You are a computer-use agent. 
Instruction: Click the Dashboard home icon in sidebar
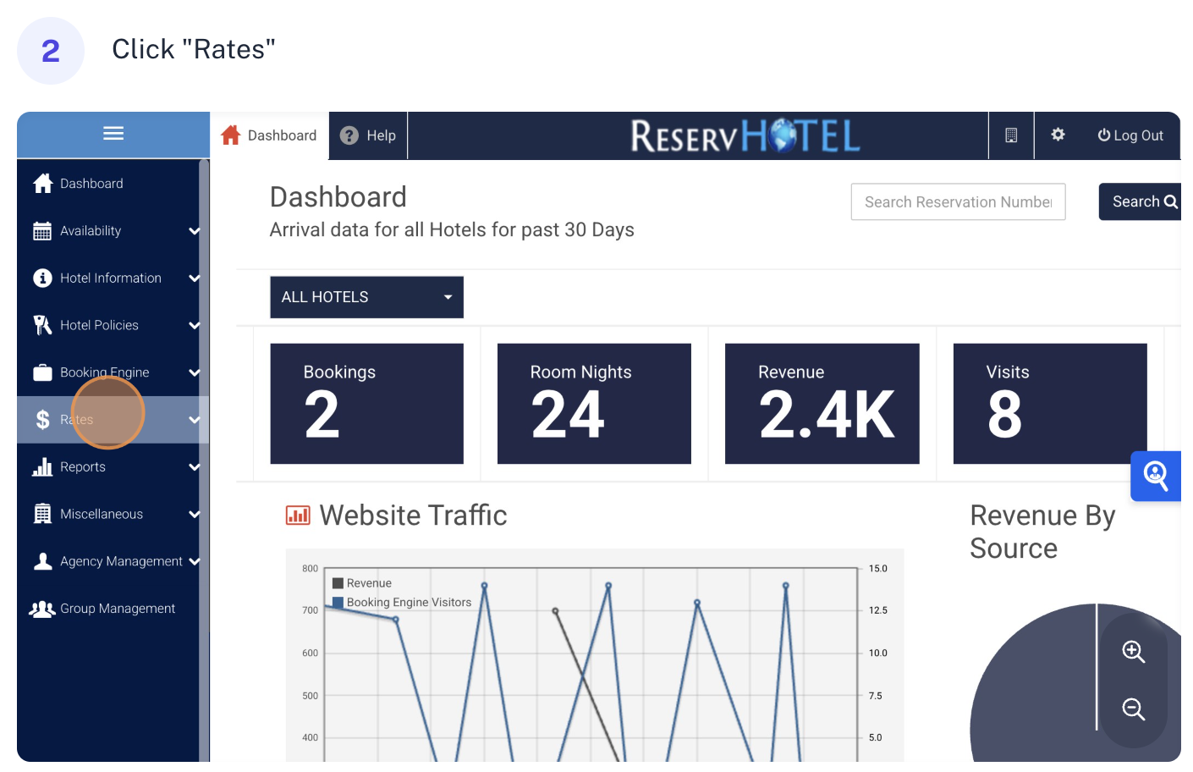[x=43, y=184]
